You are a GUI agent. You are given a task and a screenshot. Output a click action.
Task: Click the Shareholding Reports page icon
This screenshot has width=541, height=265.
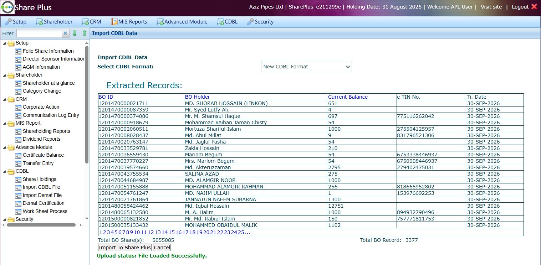[x=19, y=131]
